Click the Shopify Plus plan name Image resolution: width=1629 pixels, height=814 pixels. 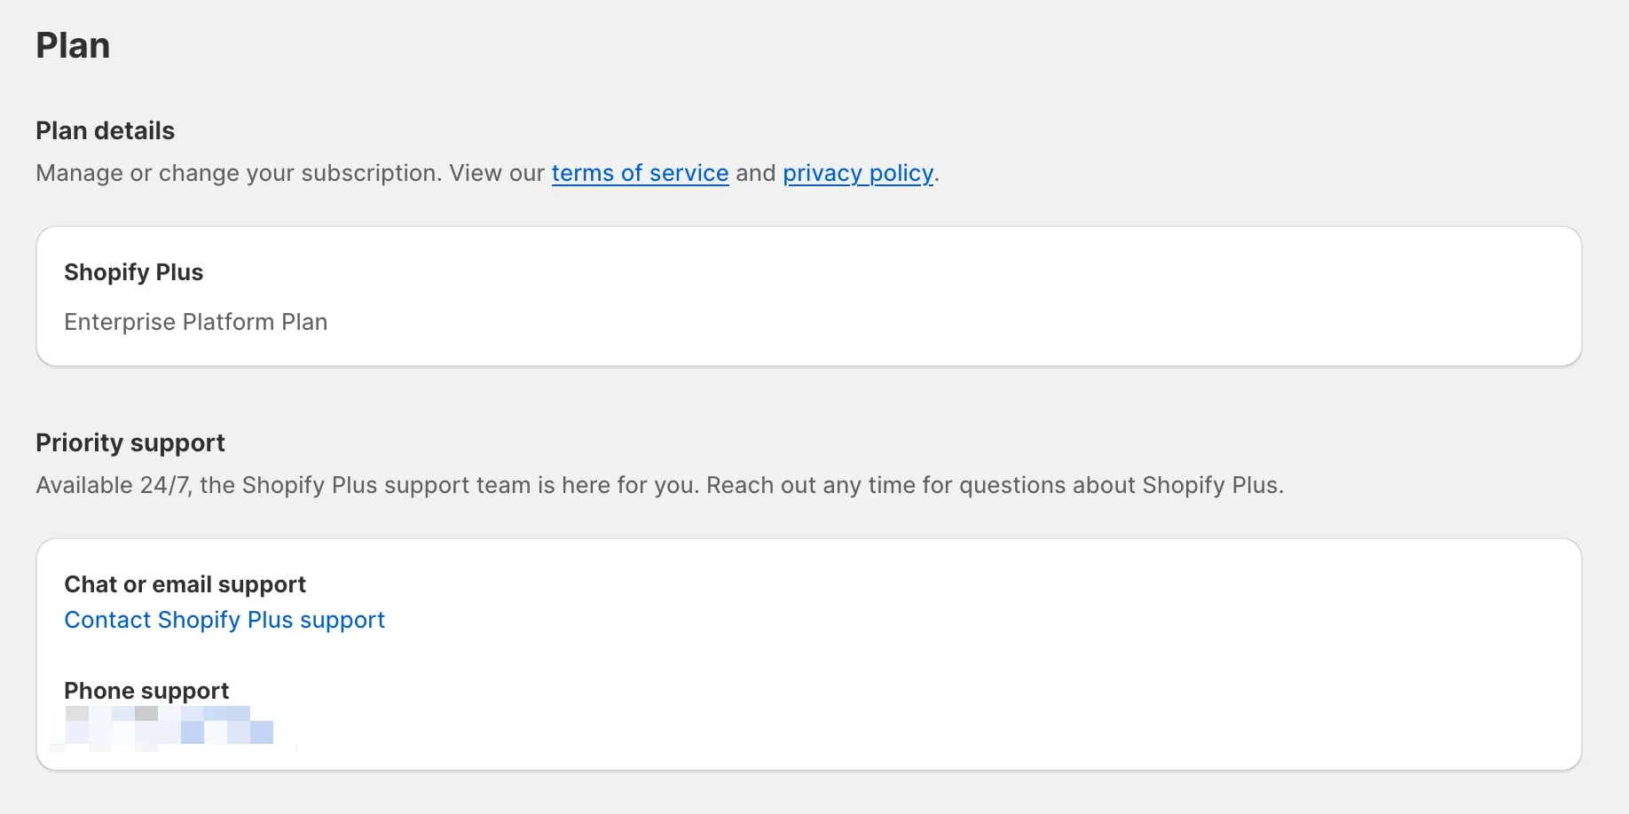134,272
